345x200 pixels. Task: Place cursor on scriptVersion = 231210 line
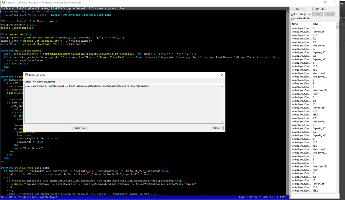point(18,24)
